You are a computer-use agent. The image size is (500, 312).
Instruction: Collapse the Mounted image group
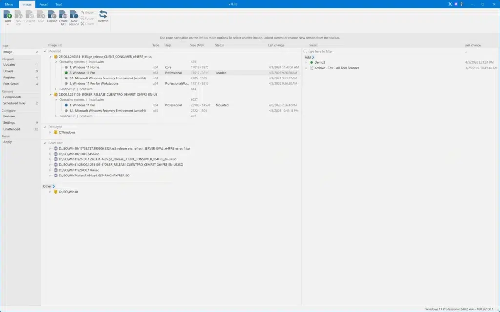(x=45, y=51)
